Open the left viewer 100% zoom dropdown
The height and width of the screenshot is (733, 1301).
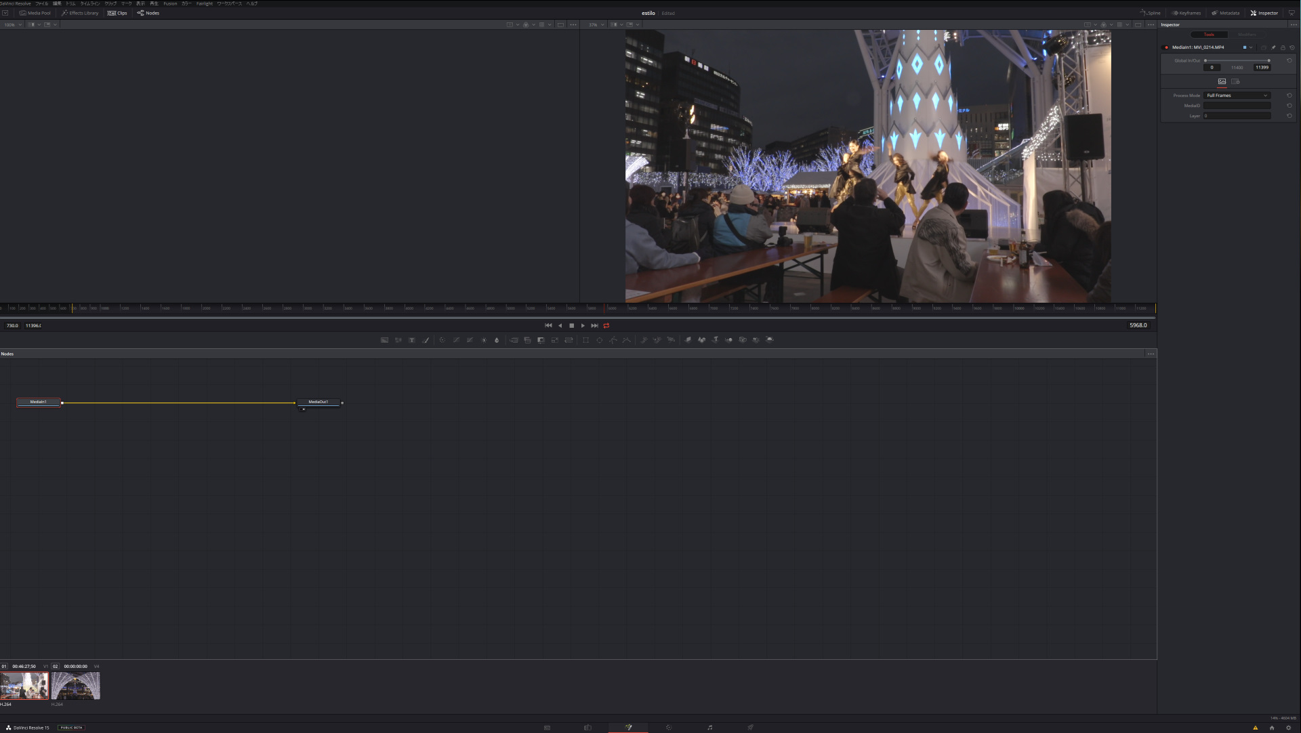tap(13, 25)
